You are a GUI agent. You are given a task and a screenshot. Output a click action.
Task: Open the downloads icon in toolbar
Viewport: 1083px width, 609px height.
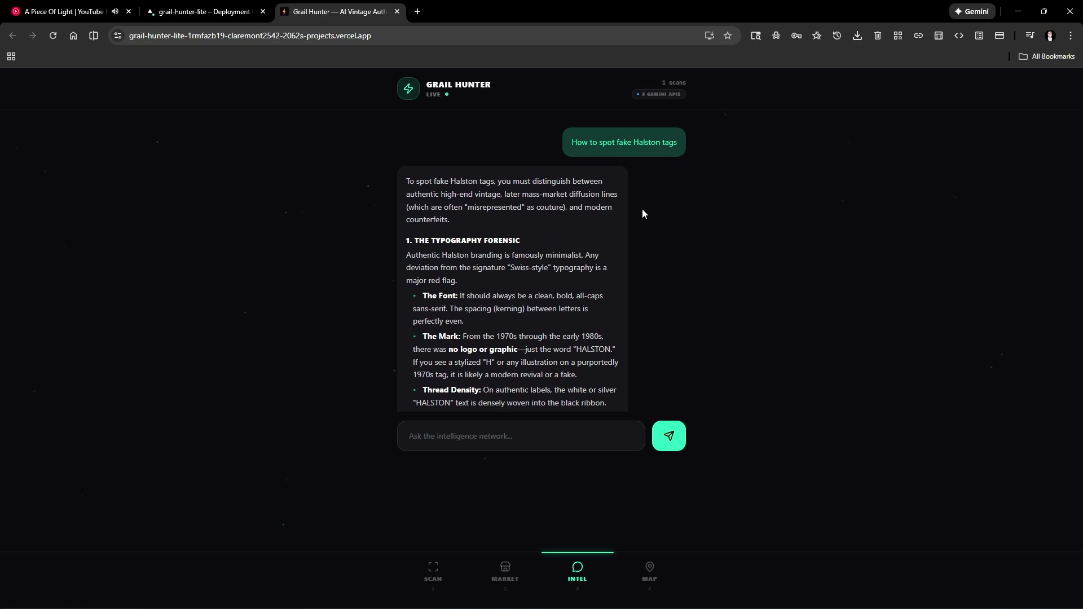(x=857, y=36)
